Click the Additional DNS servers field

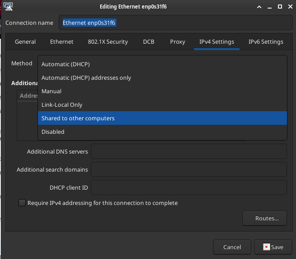click(189, 151)
